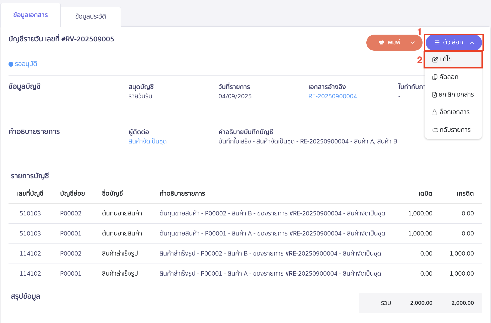Click the printer icon on พิมพ์ button
The width and height of the screenshot is (491, 323).
(381, 42)
